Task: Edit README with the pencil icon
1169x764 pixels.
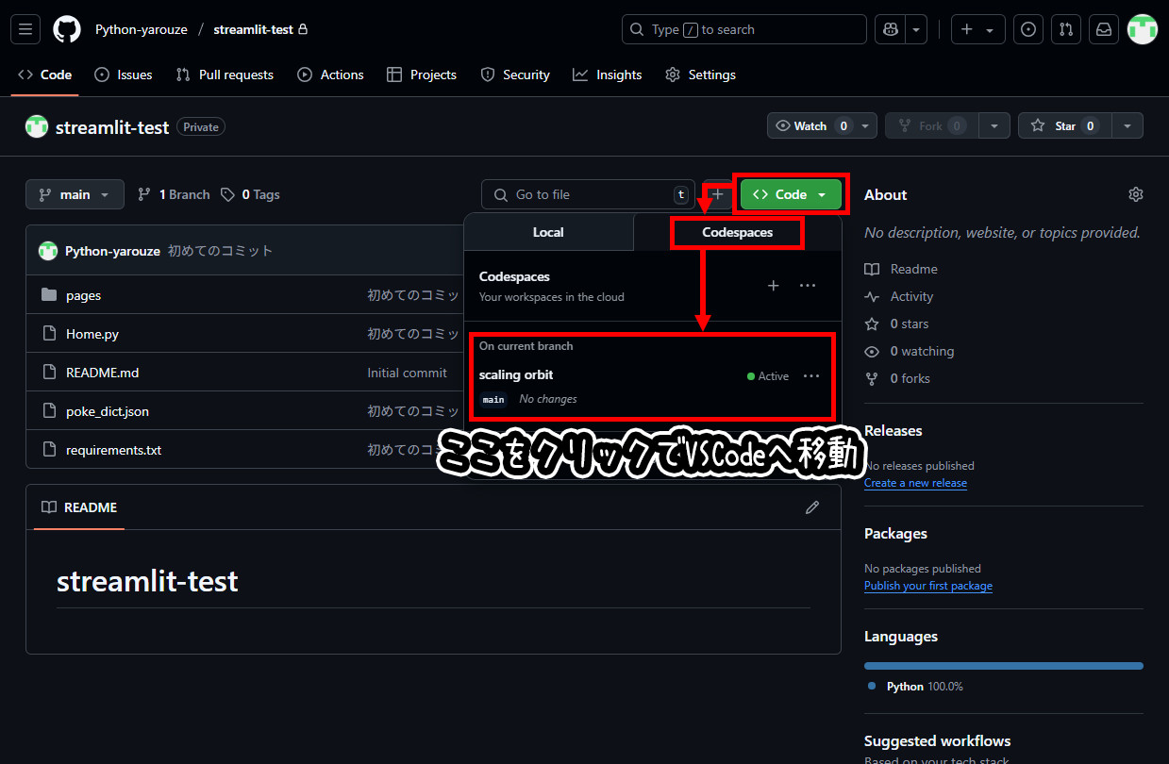Action: click(812, 507)
